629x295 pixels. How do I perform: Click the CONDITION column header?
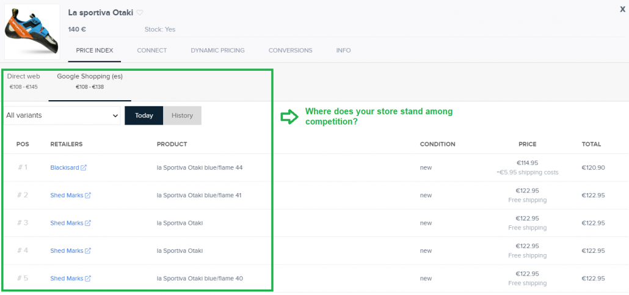click(438, 144)
